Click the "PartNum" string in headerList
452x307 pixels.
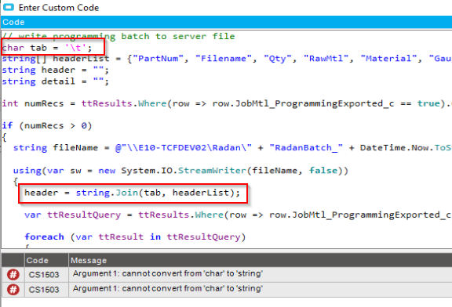tap(158, 59)
